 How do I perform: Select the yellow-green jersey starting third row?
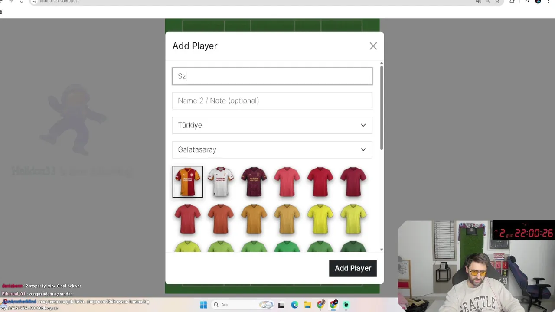coord(187,247)
